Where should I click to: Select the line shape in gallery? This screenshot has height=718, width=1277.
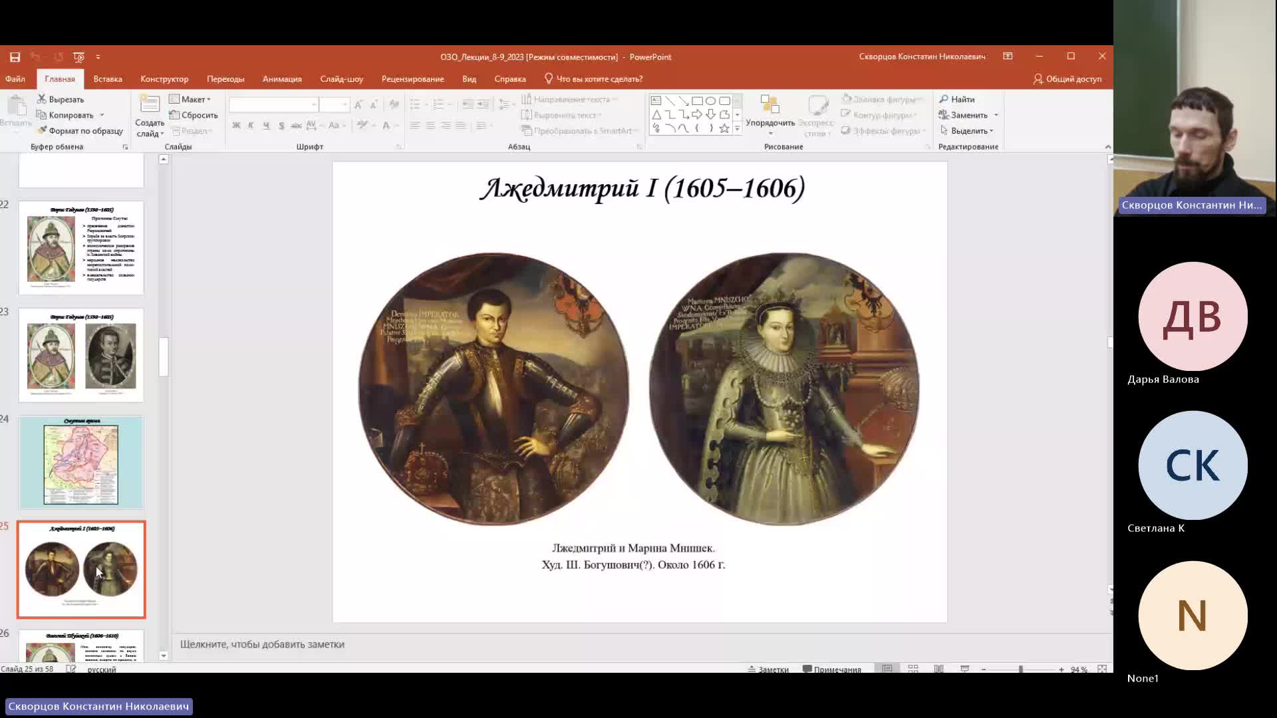point(670,101)
